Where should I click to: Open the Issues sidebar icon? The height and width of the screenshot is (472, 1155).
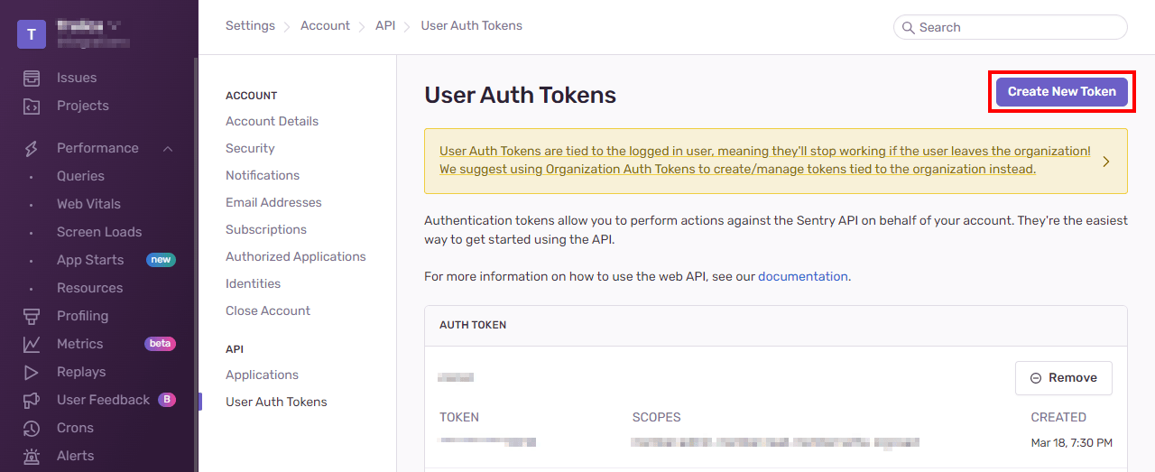point(32,78)
